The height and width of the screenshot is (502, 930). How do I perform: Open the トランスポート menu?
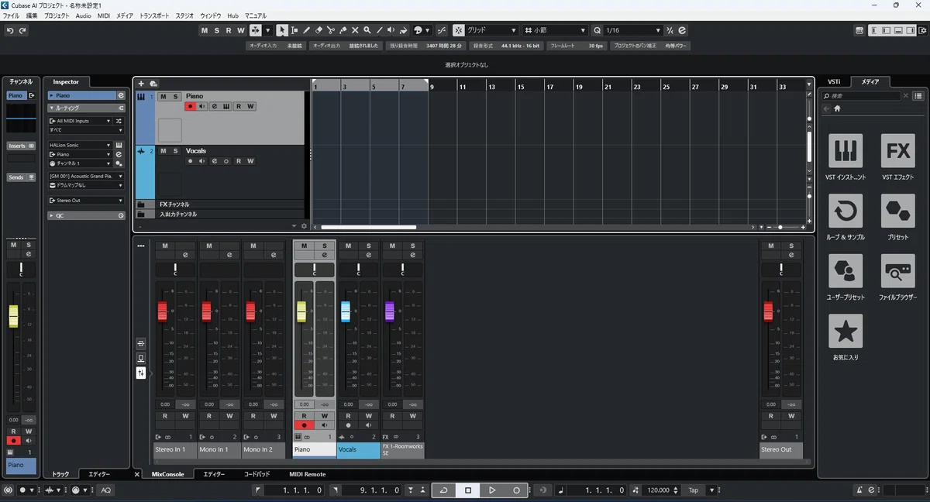153,15
